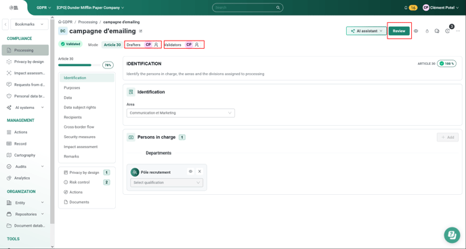The image size is (466, 249).
Task: Click the app logo menu icon
Action: pyautogui.click(x=14, y=7)
